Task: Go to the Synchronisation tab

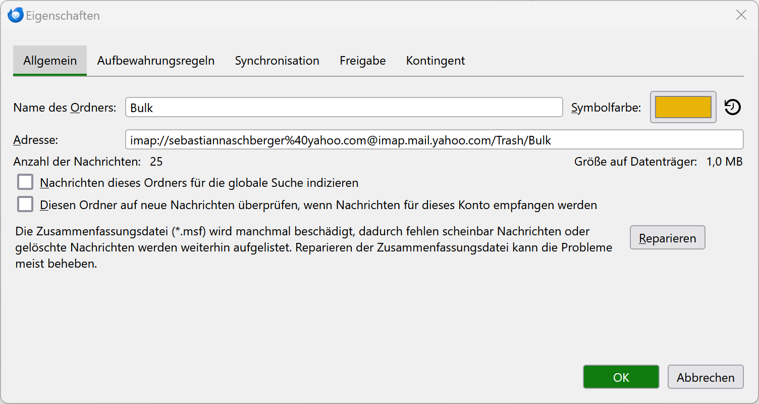Action: pos(277,61)
